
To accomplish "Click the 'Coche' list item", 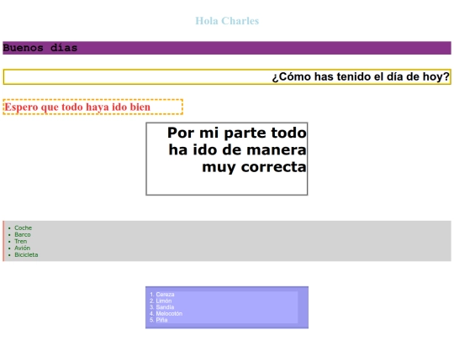I will [24, 228].
